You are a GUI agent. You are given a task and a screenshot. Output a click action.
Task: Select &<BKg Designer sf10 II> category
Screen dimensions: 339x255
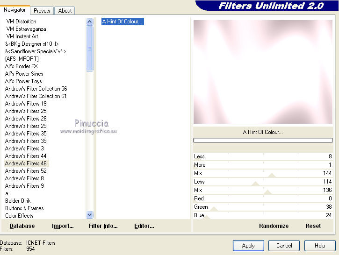click(x=32, y=44)
